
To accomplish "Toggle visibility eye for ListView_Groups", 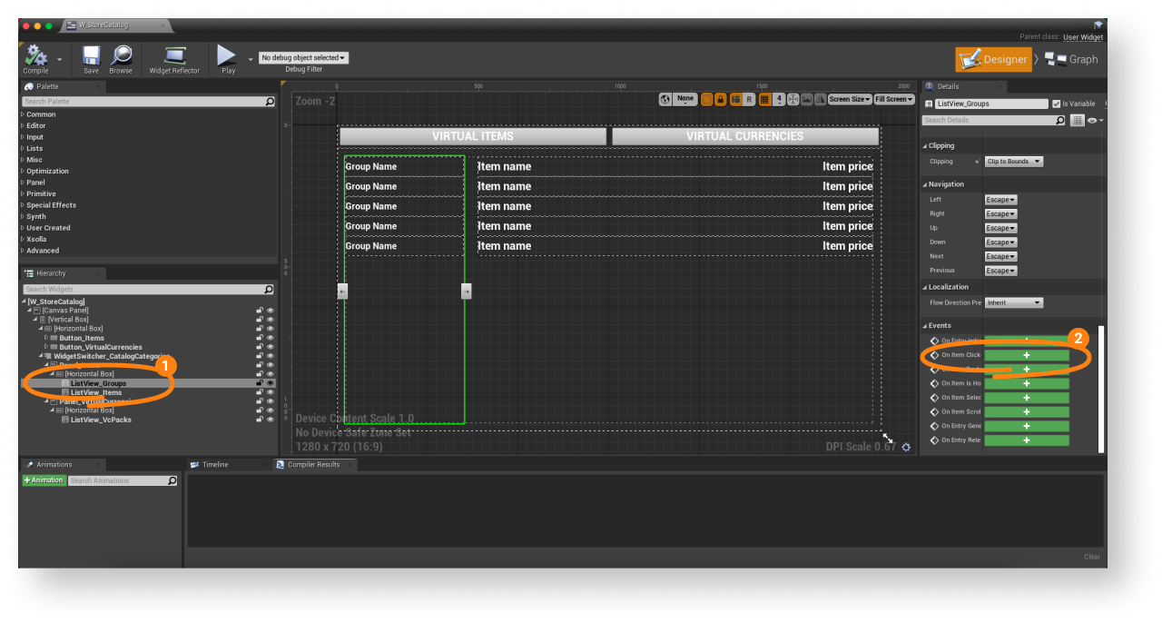I will coord(270,383).
